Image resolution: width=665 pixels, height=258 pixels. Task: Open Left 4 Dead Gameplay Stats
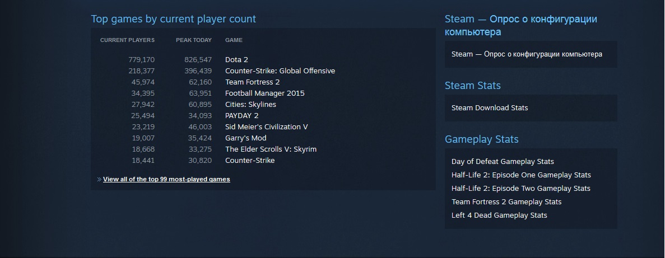coord(499,215)
